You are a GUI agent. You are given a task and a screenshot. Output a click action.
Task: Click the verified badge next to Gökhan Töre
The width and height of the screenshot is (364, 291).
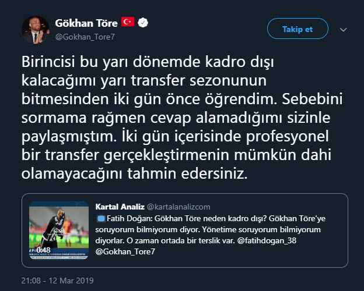[x=143, y=23]
